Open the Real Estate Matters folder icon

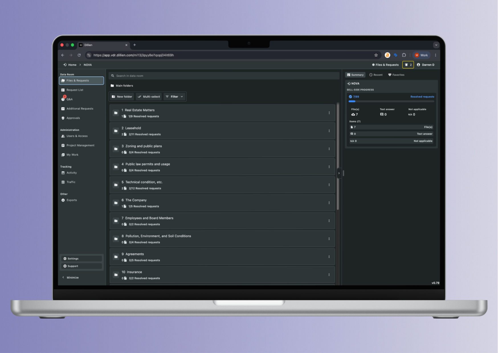116,113
